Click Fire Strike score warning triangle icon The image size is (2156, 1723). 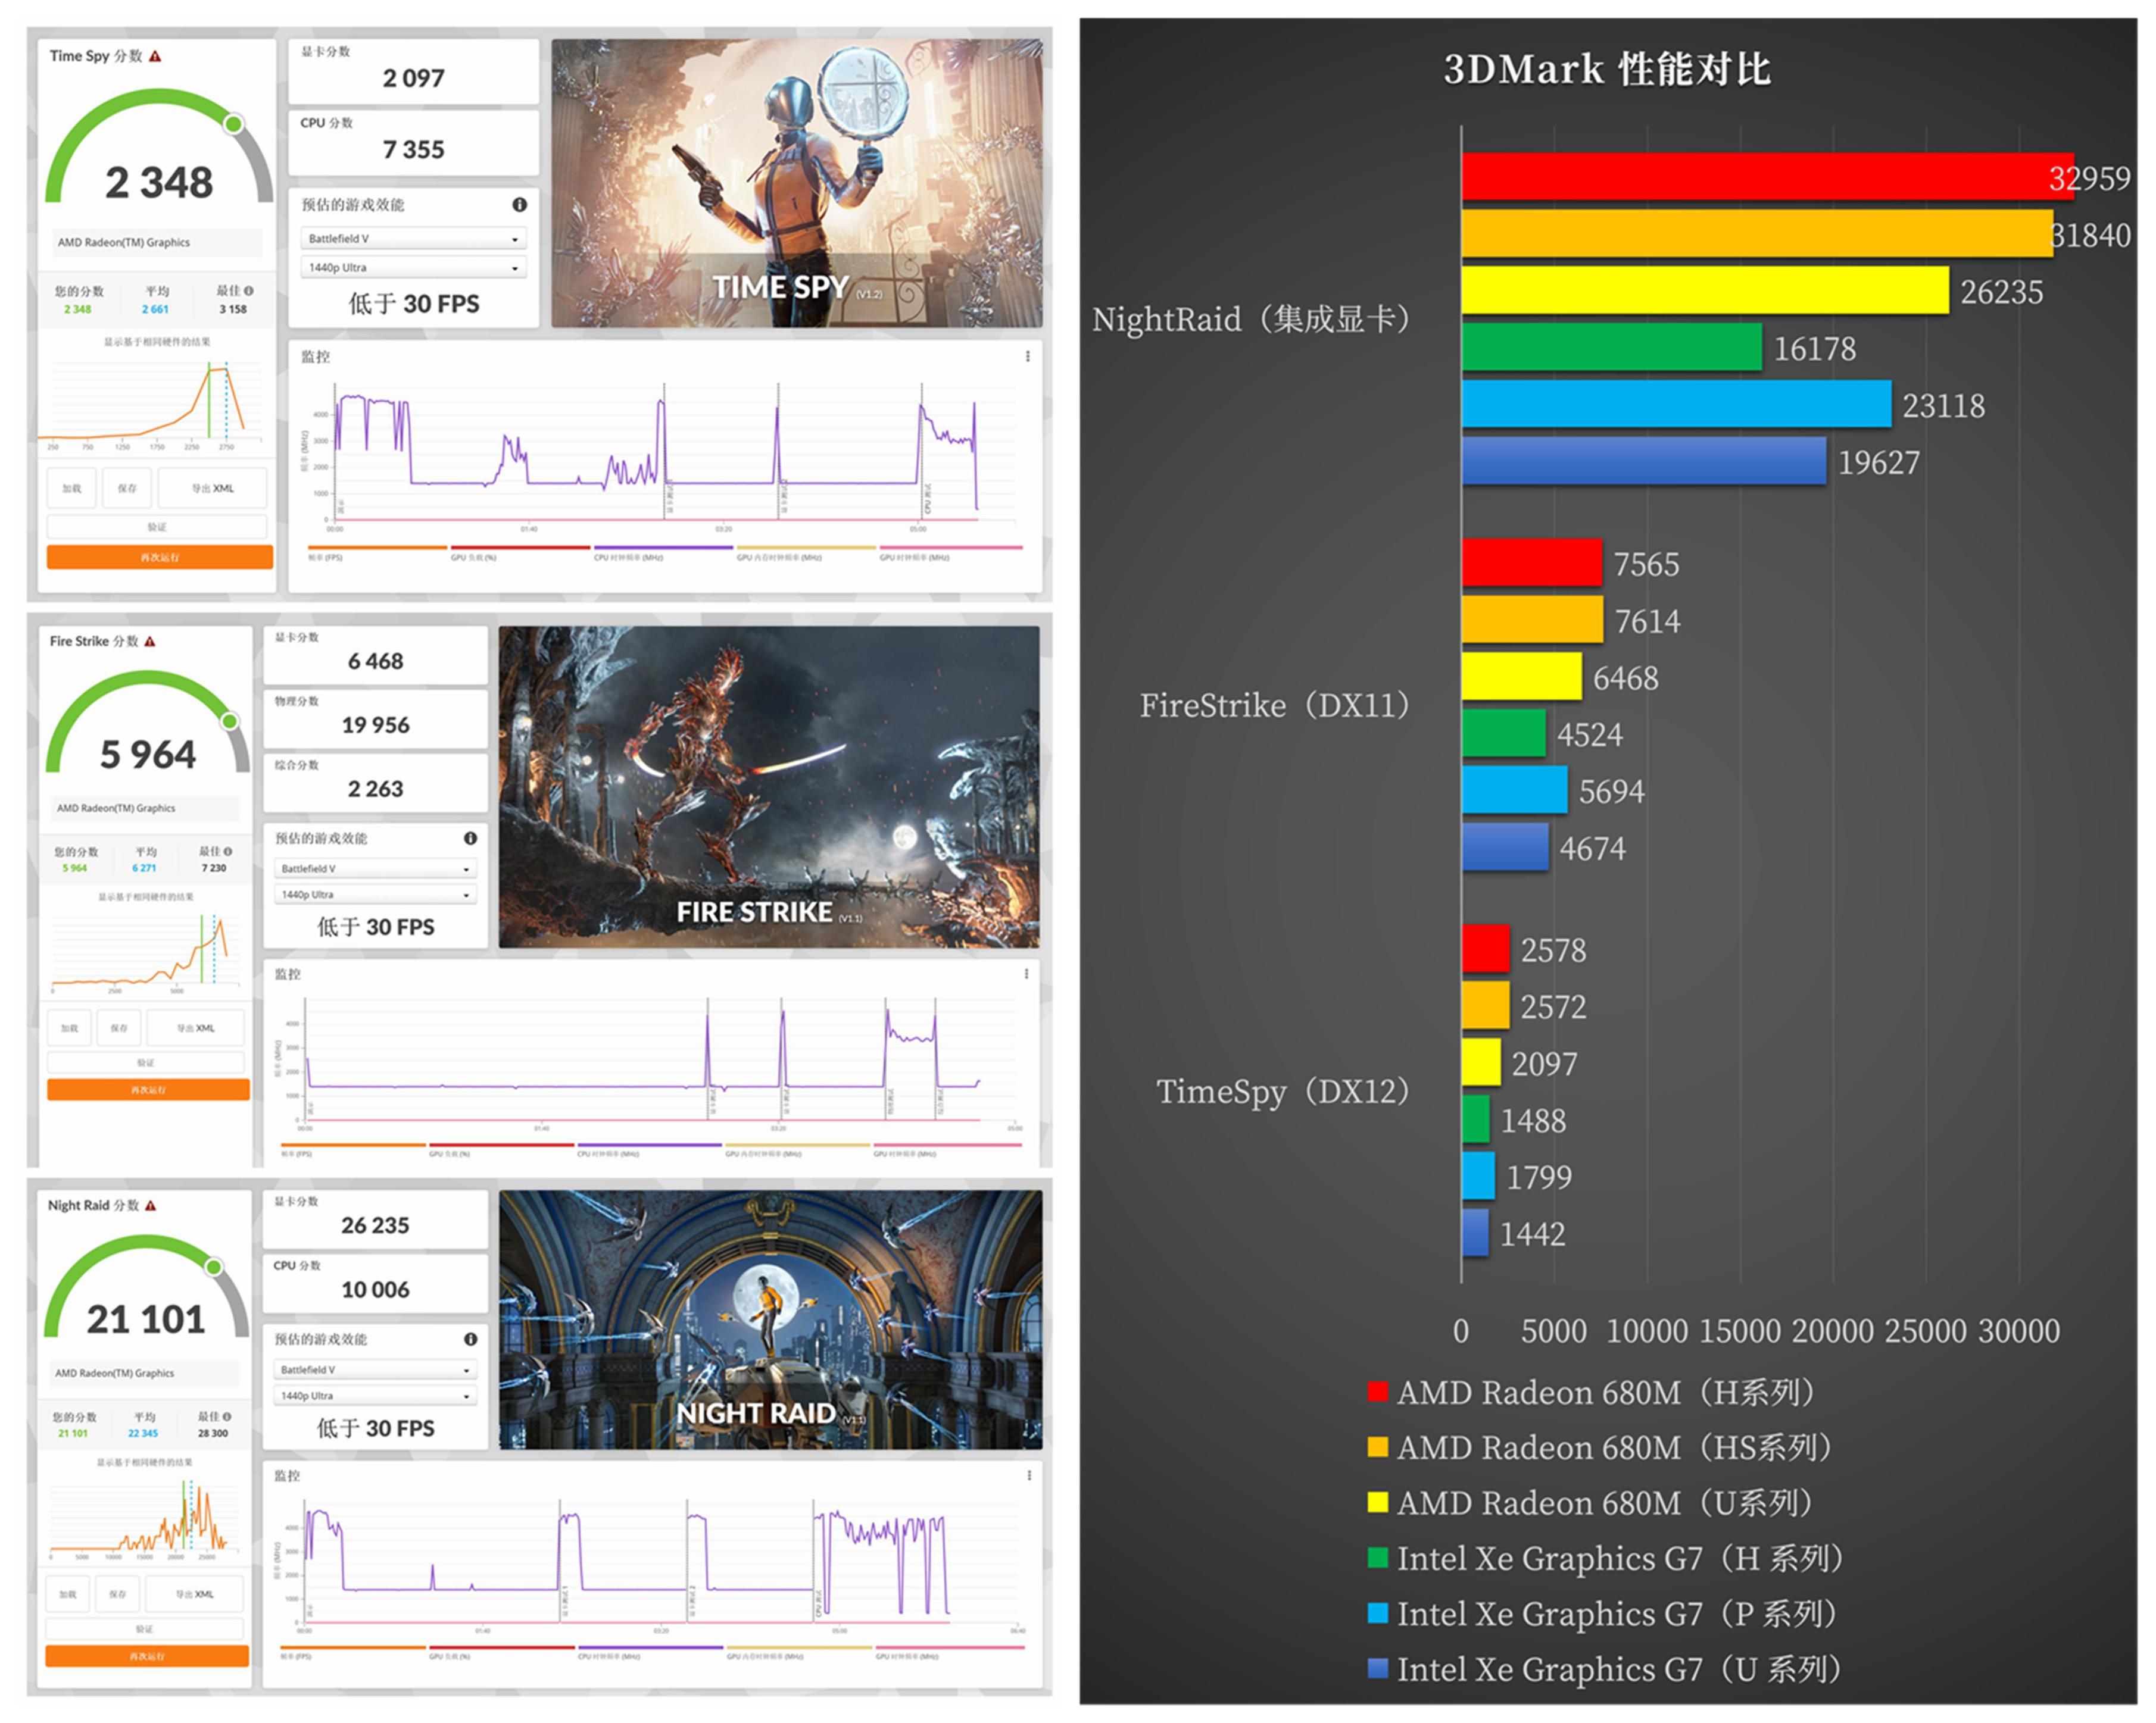click(150, 642)
